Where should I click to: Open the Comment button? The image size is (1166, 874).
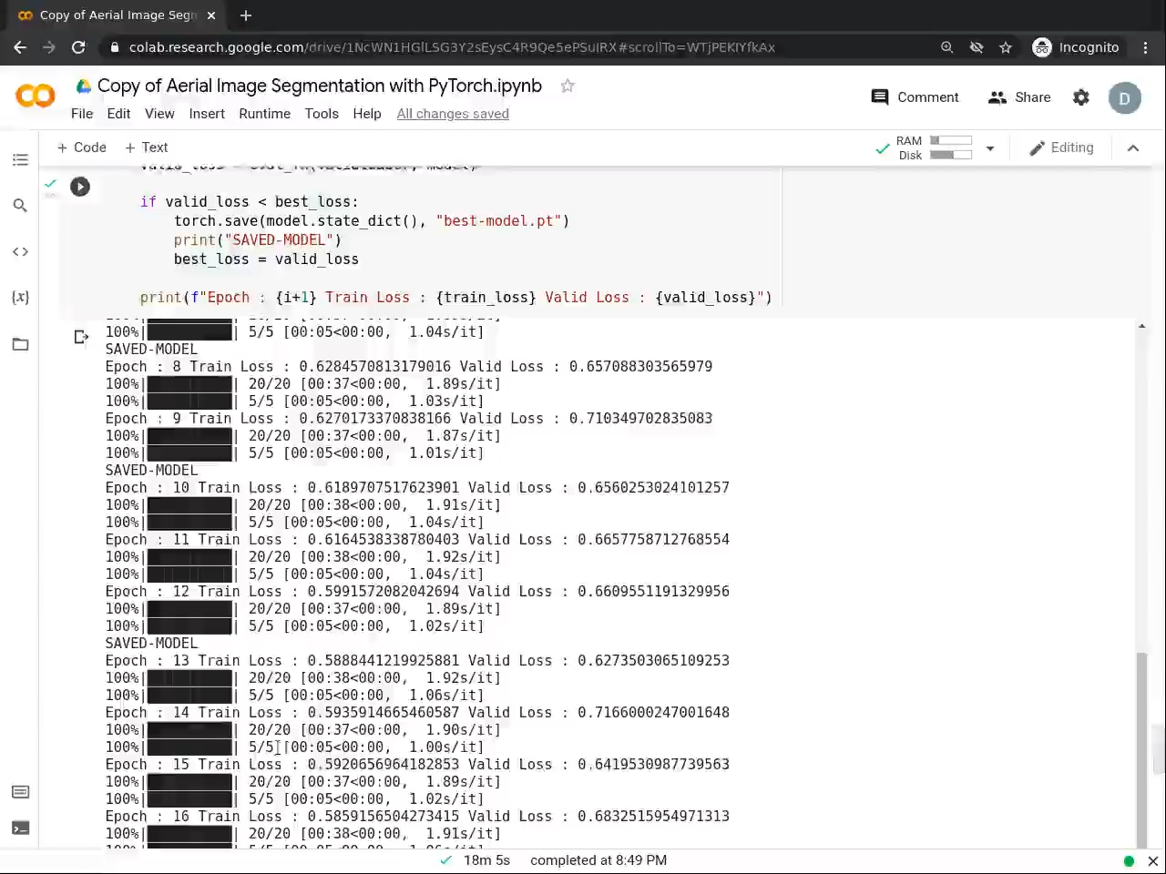click(x=915, y=97)
